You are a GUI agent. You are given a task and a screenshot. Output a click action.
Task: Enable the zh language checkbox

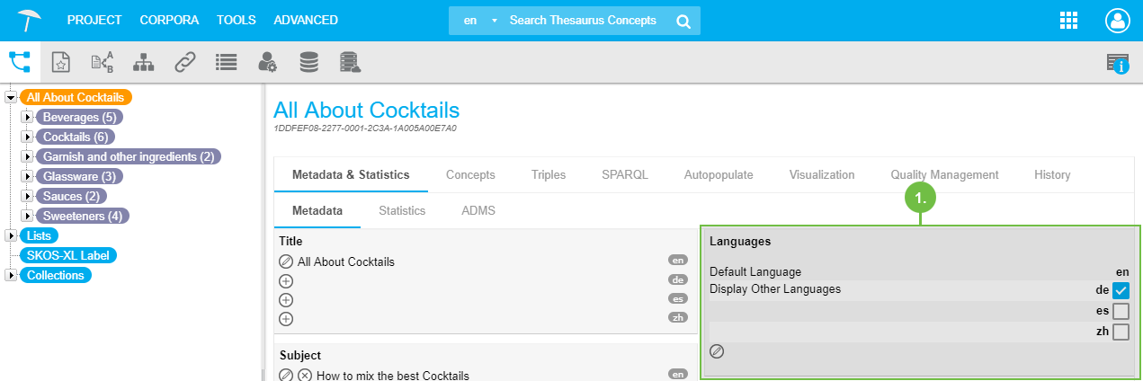1121,332
